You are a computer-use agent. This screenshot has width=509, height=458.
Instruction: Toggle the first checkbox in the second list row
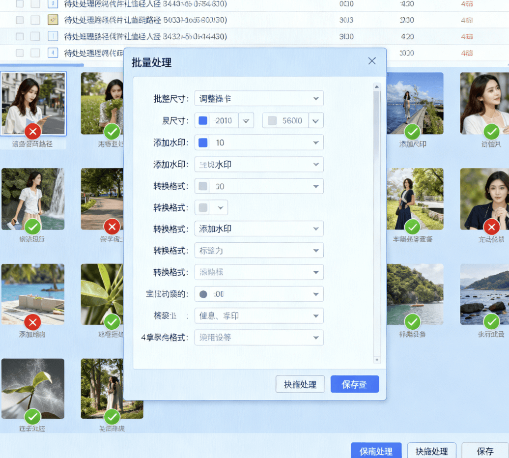(x=20, y=20)
